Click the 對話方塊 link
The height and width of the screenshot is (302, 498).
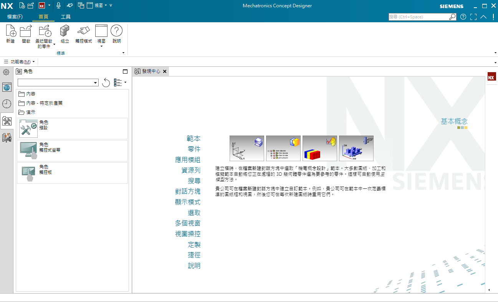[x=188, y=191]
